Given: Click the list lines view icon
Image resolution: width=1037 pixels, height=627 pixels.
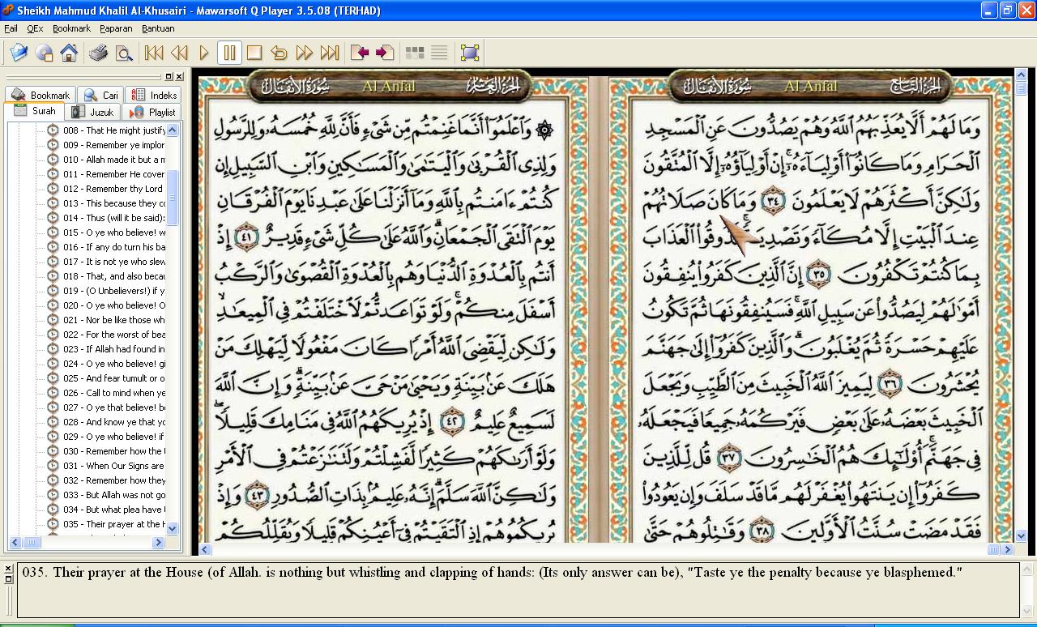Looking at the screenshot, I should coord(439,53).
